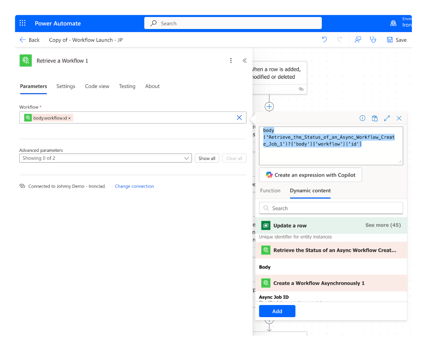Click the flow title Copy of - Workflow Launch - JP
The height and width of the screenshot is (351, 427).
(86, 40)
